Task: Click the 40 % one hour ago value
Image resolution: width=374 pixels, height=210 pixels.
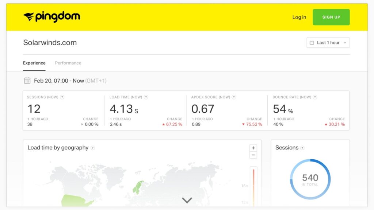Action: tap(278, 124)
